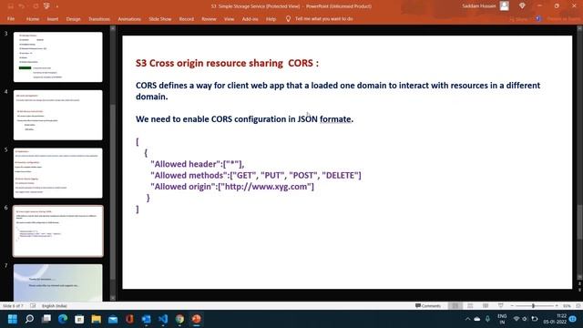Switch to the Home ribbon tab
This screenshot has height=328, width=583.
[33, 18]
